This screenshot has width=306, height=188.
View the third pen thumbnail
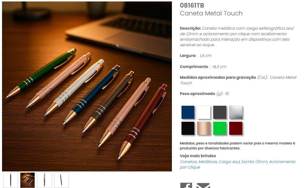45,180
